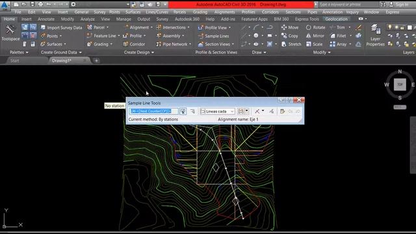
Task: Select the Rotate tool
Action: pyautogui.click(x=315, y=27)
